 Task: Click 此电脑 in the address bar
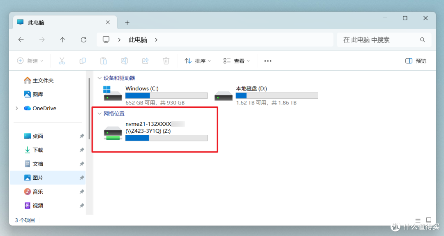pyautogui.click(x=138, y=39)
